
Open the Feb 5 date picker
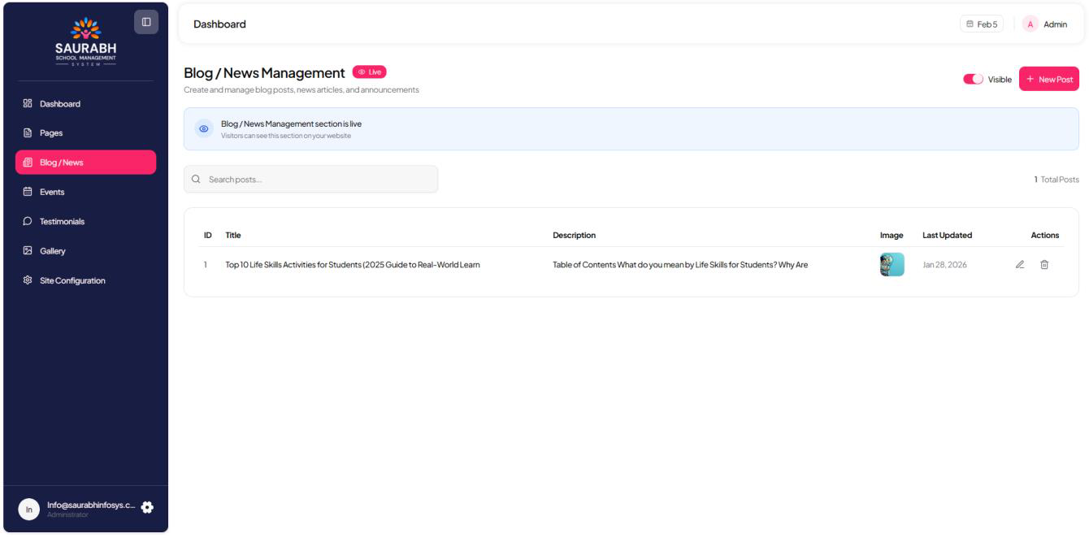[982, 24]
